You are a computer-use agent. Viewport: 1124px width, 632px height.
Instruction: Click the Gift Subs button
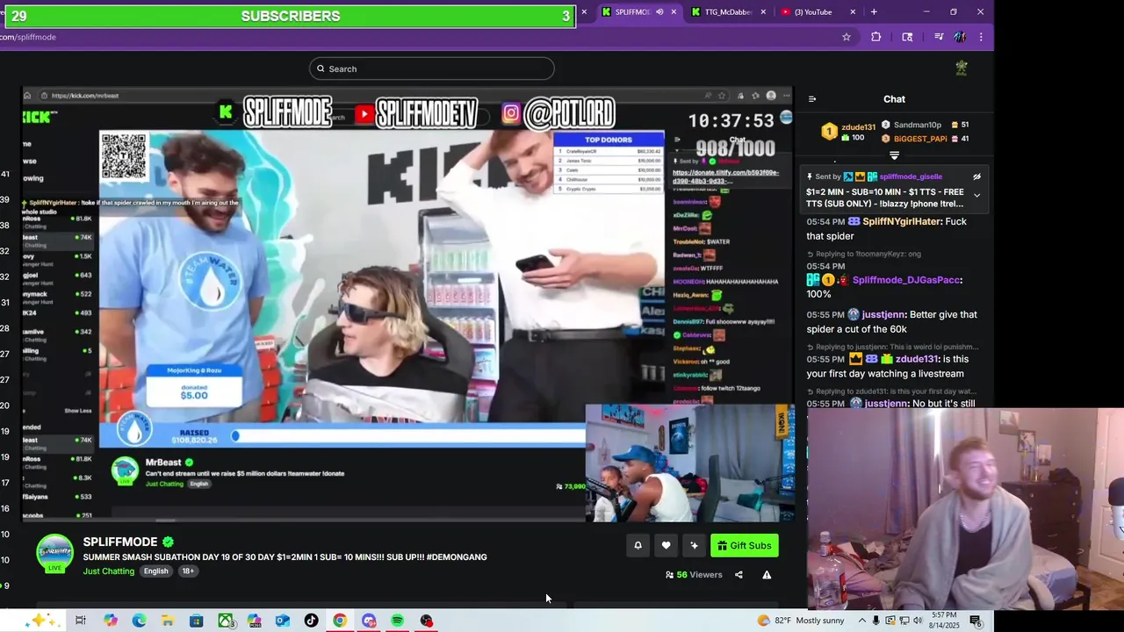(x=744, y=546)
